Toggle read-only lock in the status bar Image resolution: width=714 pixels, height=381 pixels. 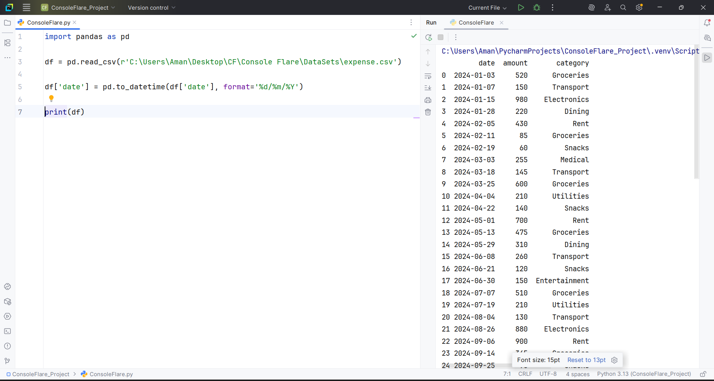click(x=703, y=374)
